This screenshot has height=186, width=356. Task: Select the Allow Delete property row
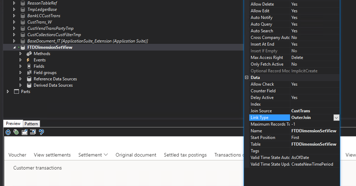(295, 4)
